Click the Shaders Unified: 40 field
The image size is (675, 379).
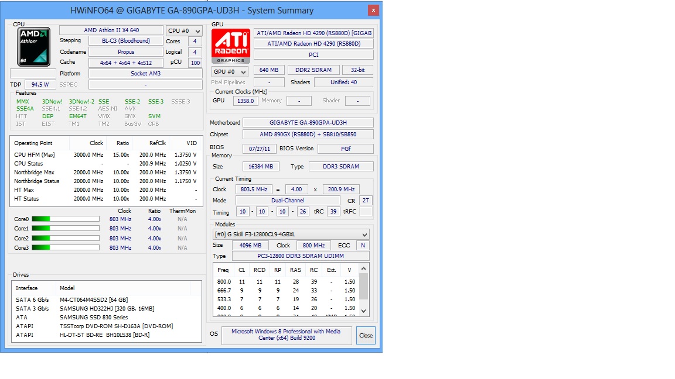tap(343, 82)
